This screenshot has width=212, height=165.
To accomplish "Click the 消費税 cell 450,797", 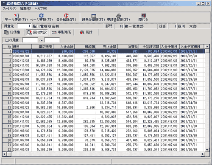I will click(x=128, y=149).
